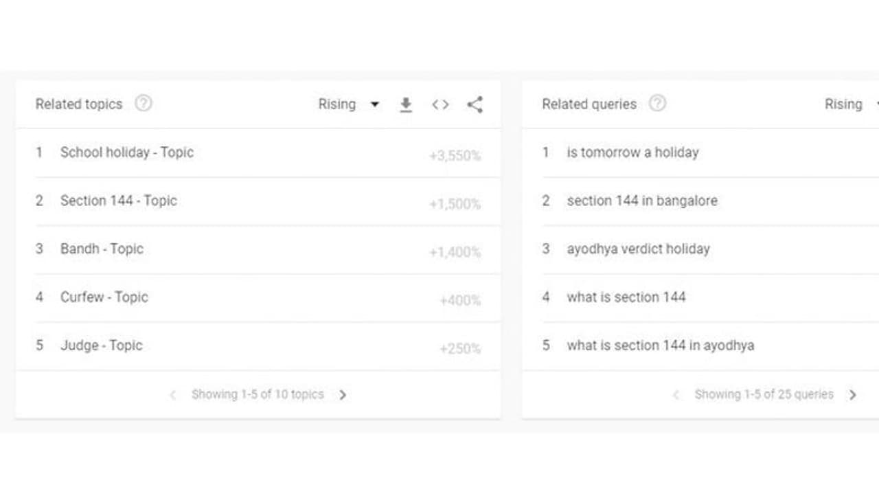
Task: Click the embed code icon for Related topics
Action: [x=440, y=104]
